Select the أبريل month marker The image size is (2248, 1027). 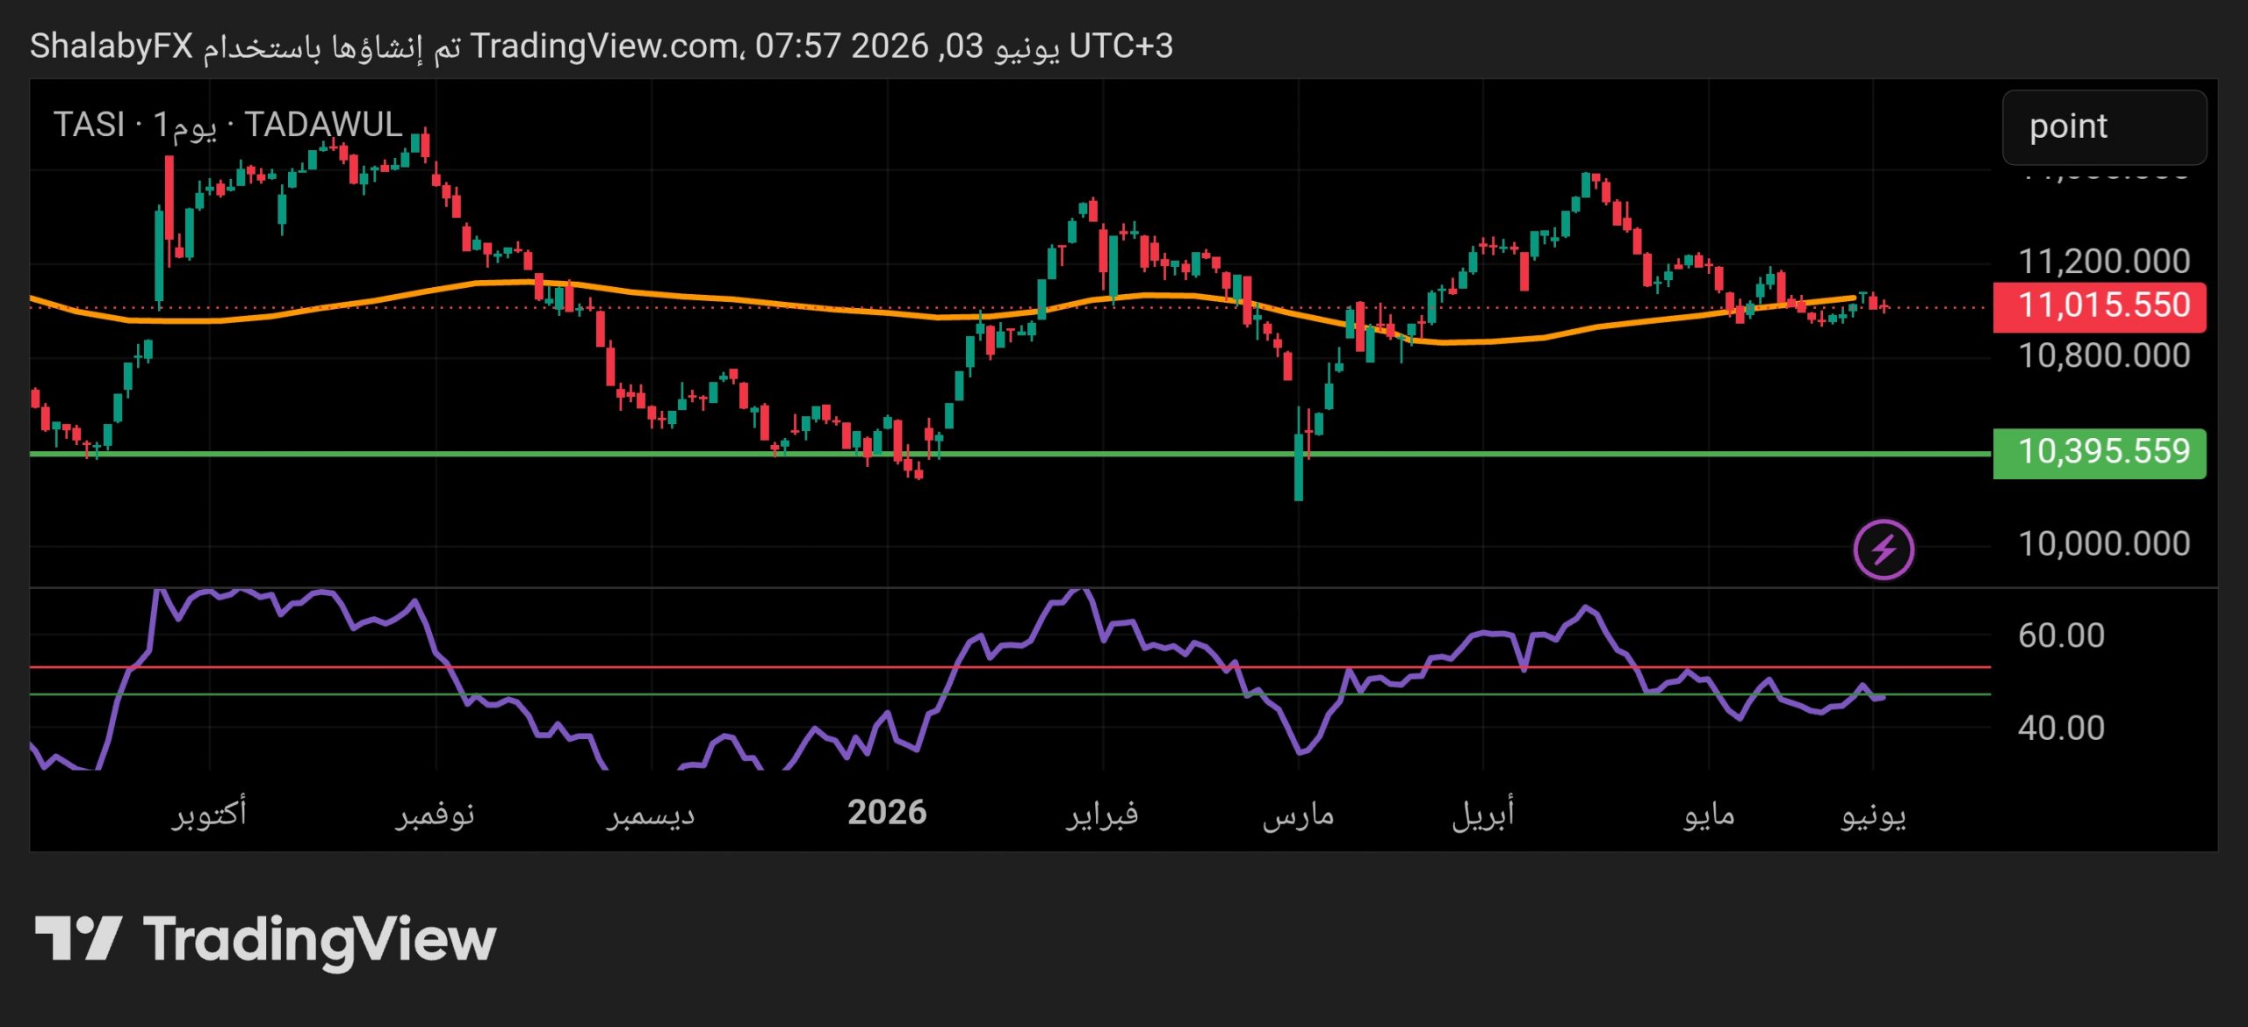(x=1483, y=814)
